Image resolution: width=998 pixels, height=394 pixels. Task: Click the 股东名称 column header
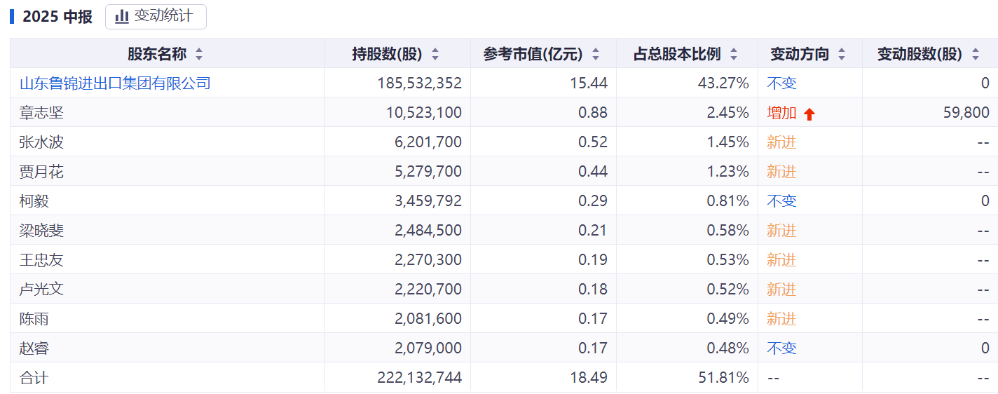click(156, 54)
